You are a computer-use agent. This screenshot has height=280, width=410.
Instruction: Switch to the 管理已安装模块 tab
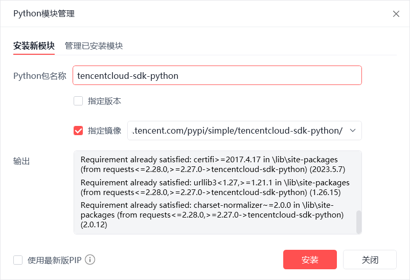pos(94,46)
